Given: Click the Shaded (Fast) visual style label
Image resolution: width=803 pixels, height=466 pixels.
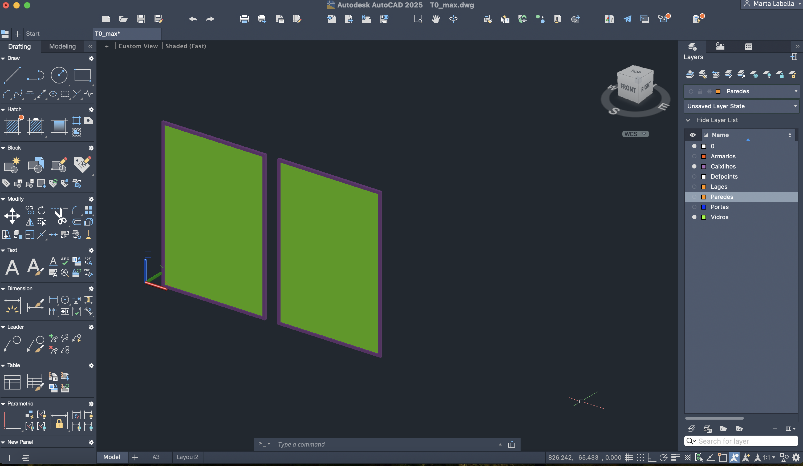Looking at the screenshot, I should (185, 46).
